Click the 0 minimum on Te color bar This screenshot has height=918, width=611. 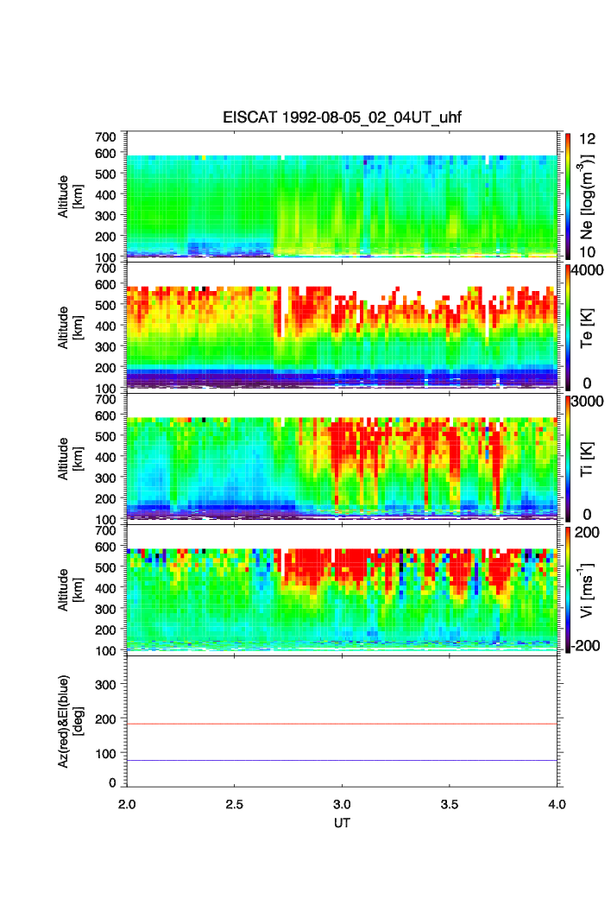point(587,383)
